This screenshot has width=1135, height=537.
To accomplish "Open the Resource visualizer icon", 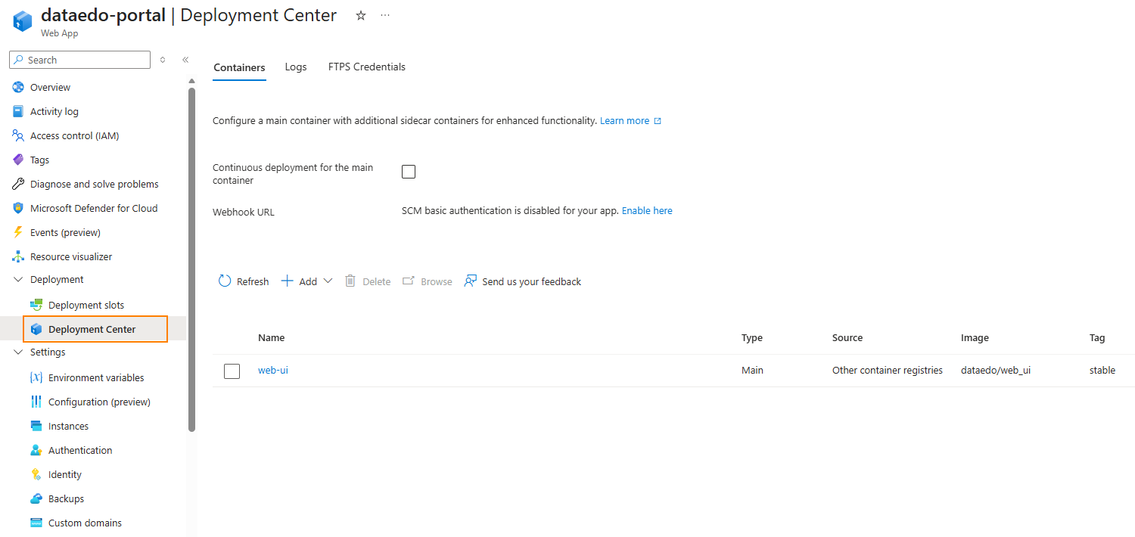I will pyautogui.click(x=18, y=256).
